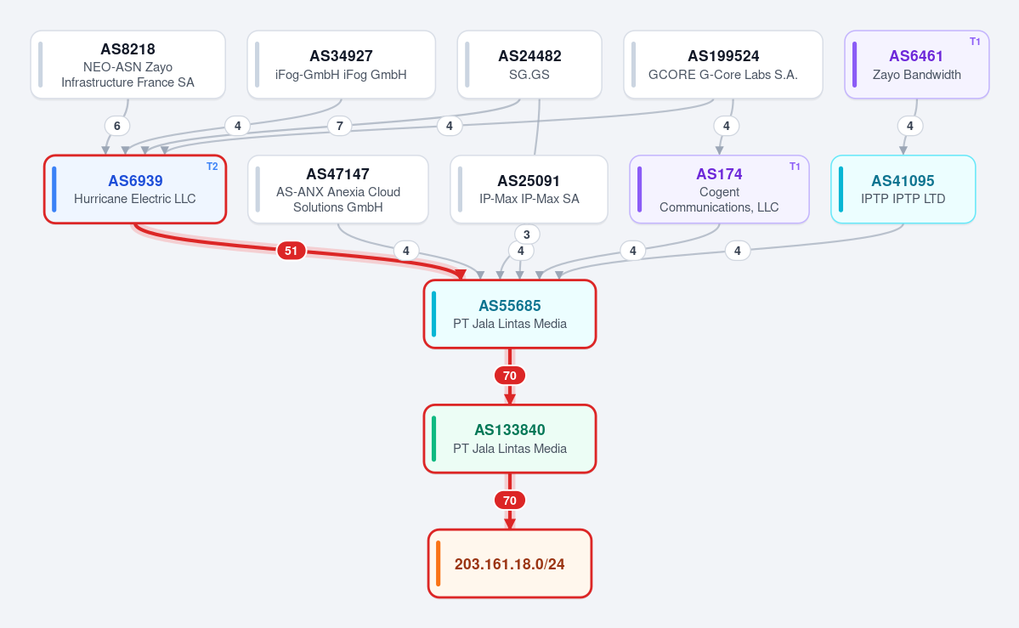This screenshot has width=1019, height=628.
Task: Click the 6 badge under AS8218
Action: pyautogui.click(x=117, y=126)
